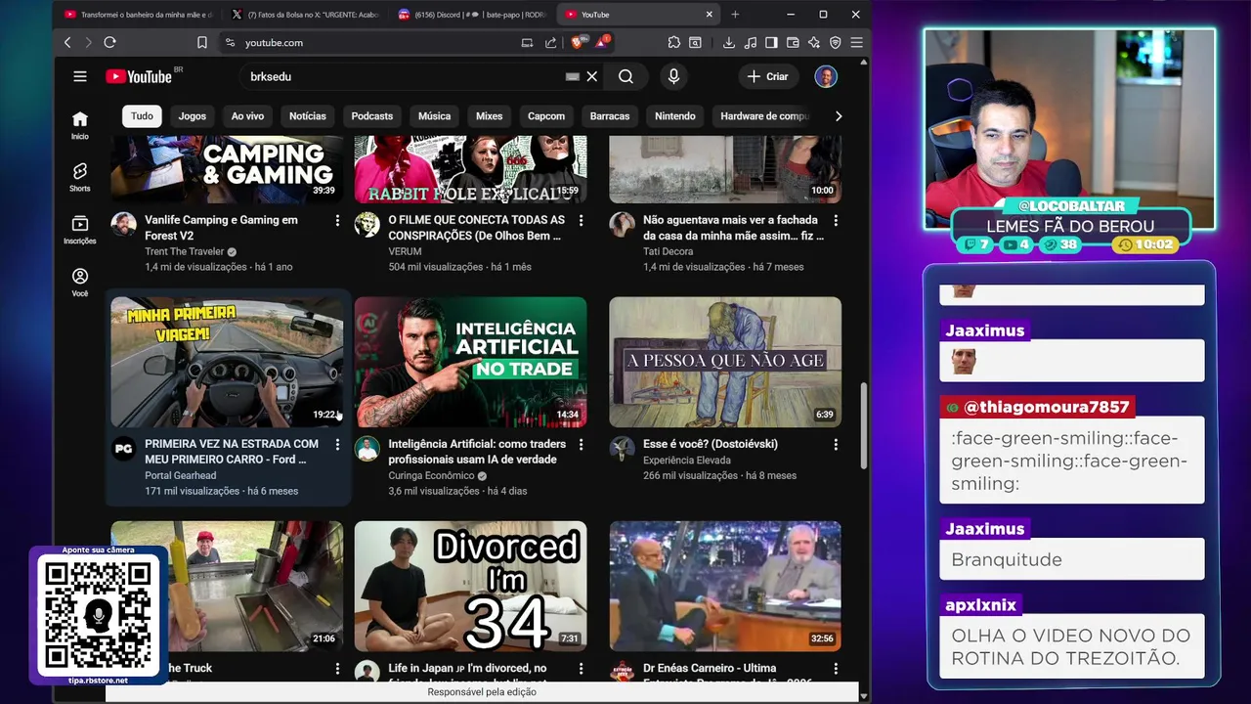
Task: Open the browser hamburger menu
Action: pyautogui.click(x=856, y=43)
